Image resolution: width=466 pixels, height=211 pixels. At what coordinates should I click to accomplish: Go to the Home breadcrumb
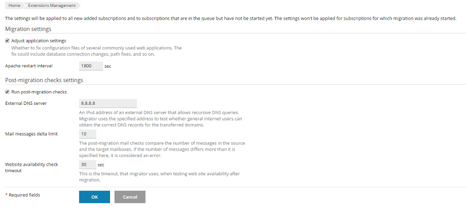tap(14, 5)
